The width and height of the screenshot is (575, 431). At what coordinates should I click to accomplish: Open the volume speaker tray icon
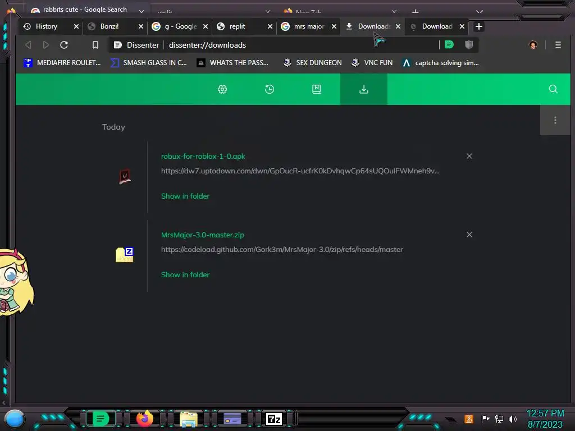click(x=513, y=419)
